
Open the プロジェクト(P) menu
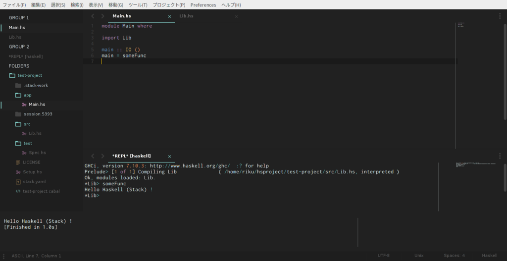(x=169, y=5)
